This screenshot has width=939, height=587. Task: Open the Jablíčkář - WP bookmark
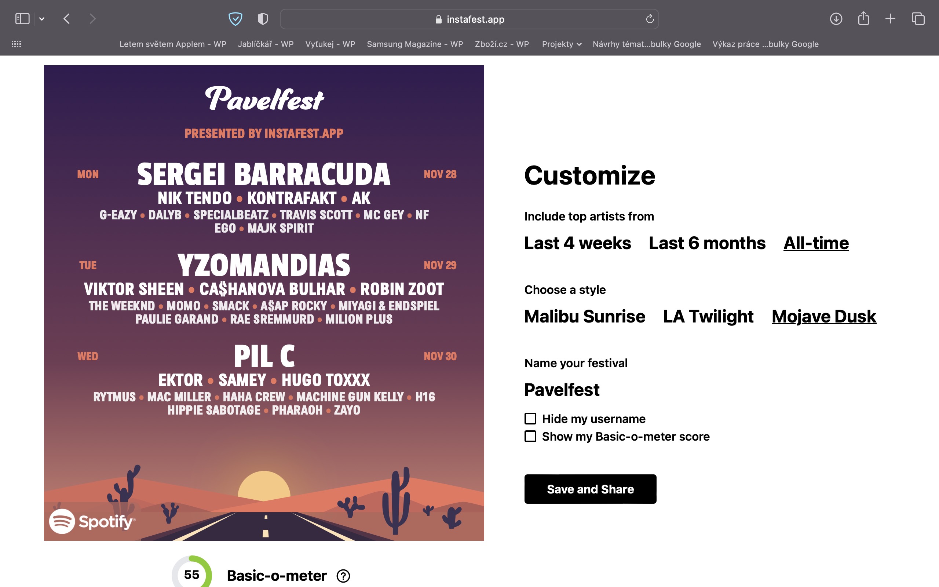pos(266,44)
